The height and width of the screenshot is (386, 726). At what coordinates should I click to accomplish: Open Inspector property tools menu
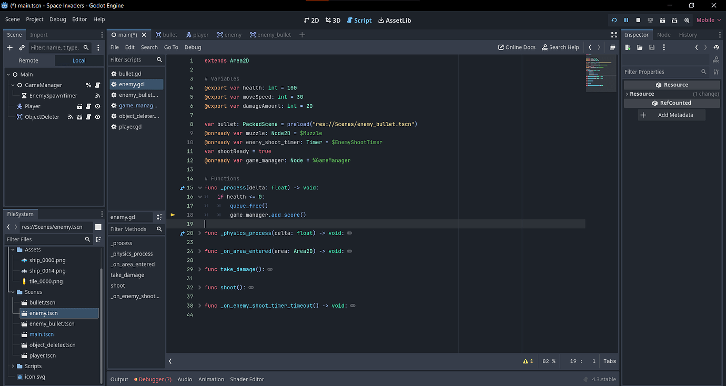[x=716, y=72]
